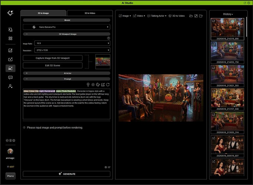Switch to the 3D to Image tab
253x185 pixels.
click(x=43, y=13)
